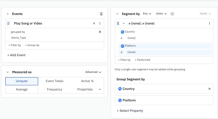Image resolution: width=218 pixels, height=119 pixels.
Task: Open the Saved segments dropdown
Action: tap(205, 14)
